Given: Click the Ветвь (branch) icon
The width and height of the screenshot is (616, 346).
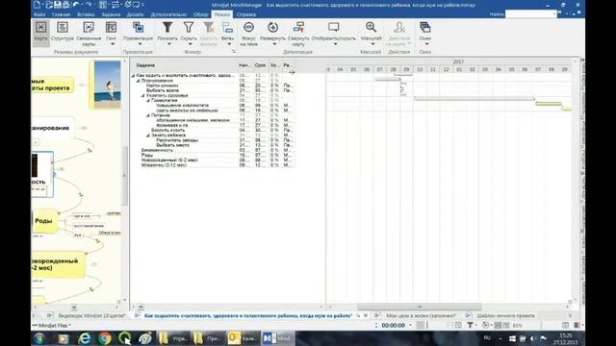Looking at the screenshot, I should (227, 28).
